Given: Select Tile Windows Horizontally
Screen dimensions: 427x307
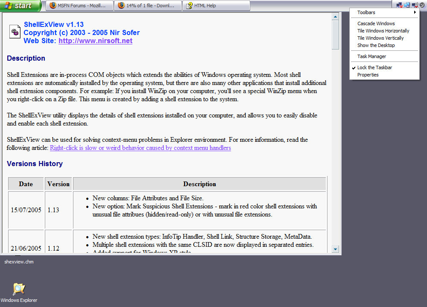Looking at the screenshot, I should click(x=384, y=31).
